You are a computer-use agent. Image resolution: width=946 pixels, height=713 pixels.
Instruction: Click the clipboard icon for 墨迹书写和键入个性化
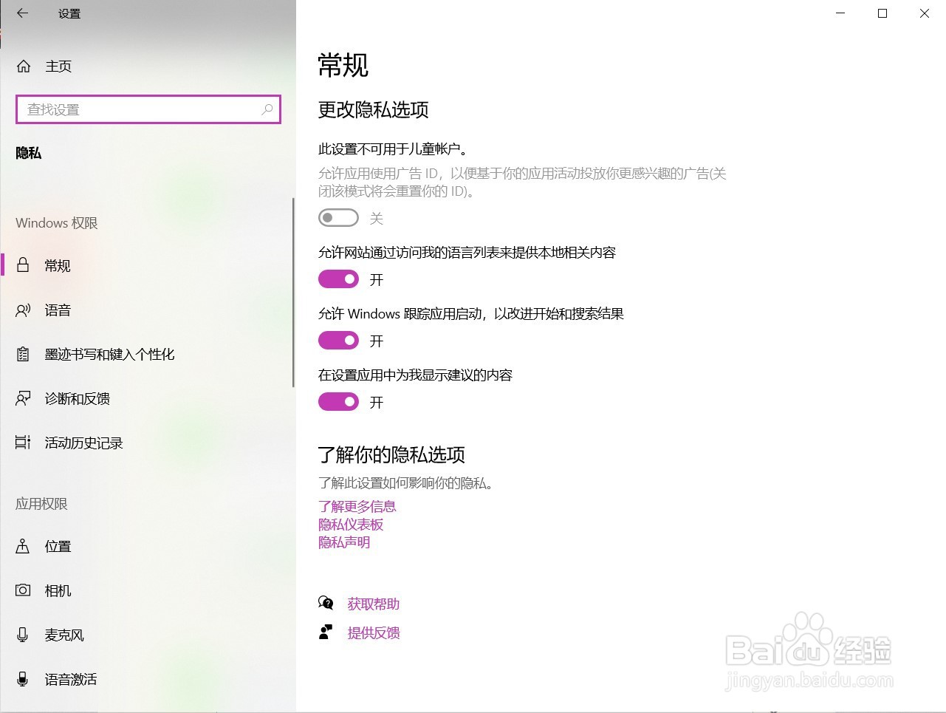(x=23, y=355)
